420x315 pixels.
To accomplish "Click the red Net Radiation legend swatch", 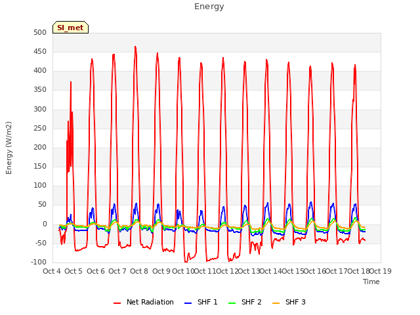I will [117, 303].
